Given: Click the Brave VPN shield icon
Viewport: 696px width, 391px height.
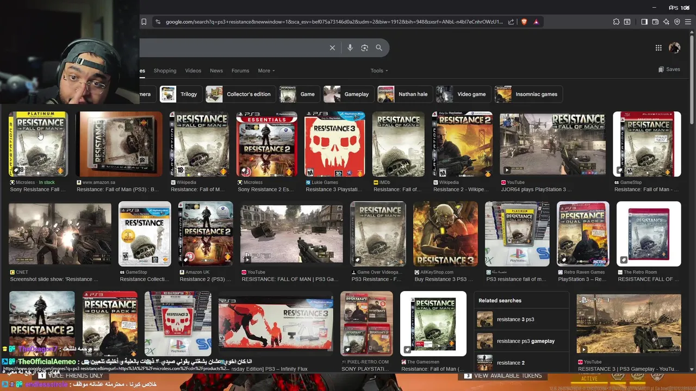Looking at the screenshot, I should [677, 22].
